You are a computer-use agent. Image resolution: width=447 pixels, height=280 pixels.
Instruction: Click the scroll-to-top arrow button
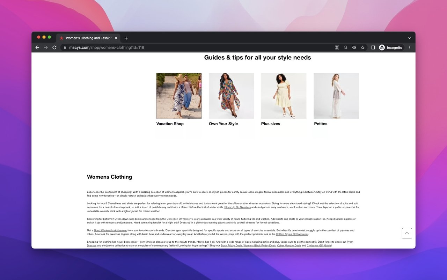(407, 233)
